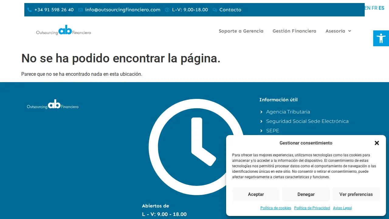Go to the Contacto page
This screenshot has width=389, height=219.
coord(230,10)
